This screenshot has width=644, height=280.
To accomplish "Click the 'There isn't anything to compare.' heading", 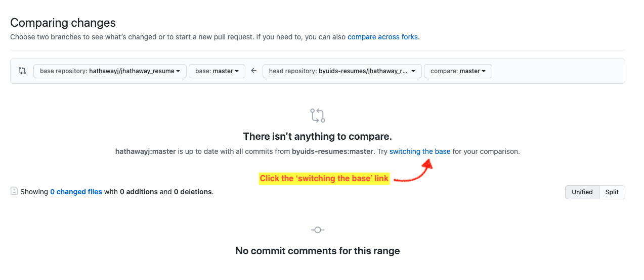I will coord(318,136).
